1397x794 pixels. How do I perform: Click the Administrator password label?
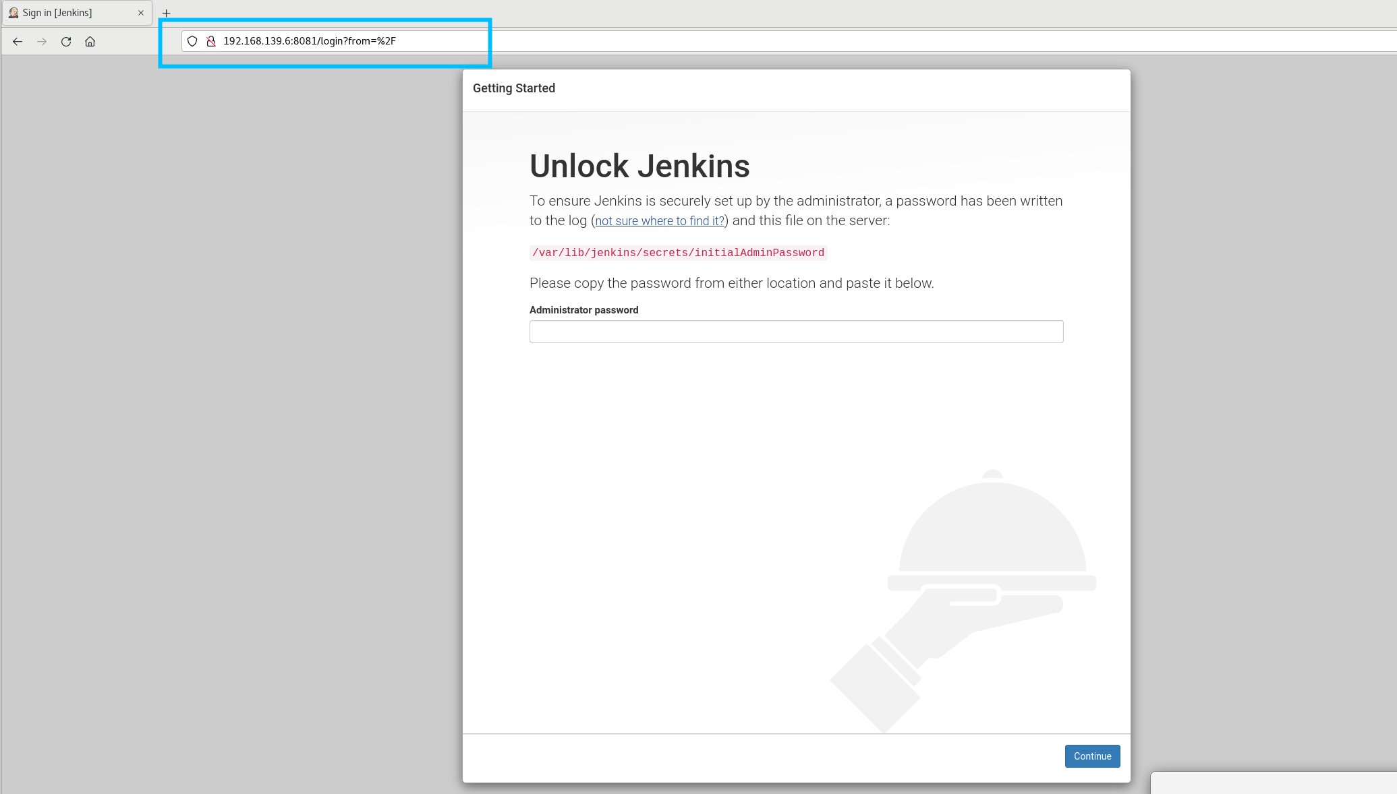coord(583,310)
